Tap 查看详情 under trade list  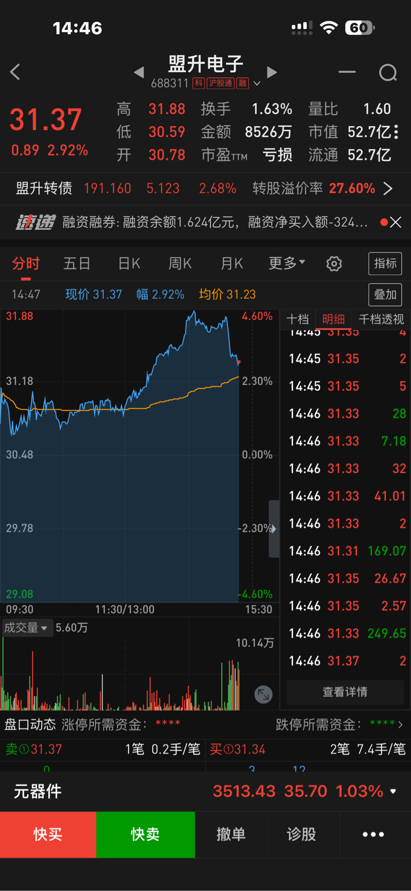[345, 692]
